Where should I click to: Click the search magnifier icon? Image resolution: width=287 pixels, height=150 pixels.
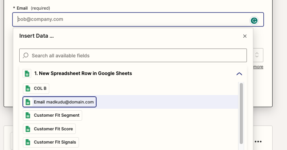point(26,55)
